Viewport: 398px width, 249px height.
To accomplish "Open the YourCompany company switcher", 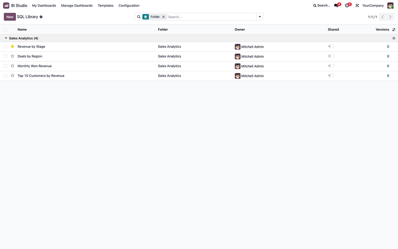I will (x=373, y=5).
